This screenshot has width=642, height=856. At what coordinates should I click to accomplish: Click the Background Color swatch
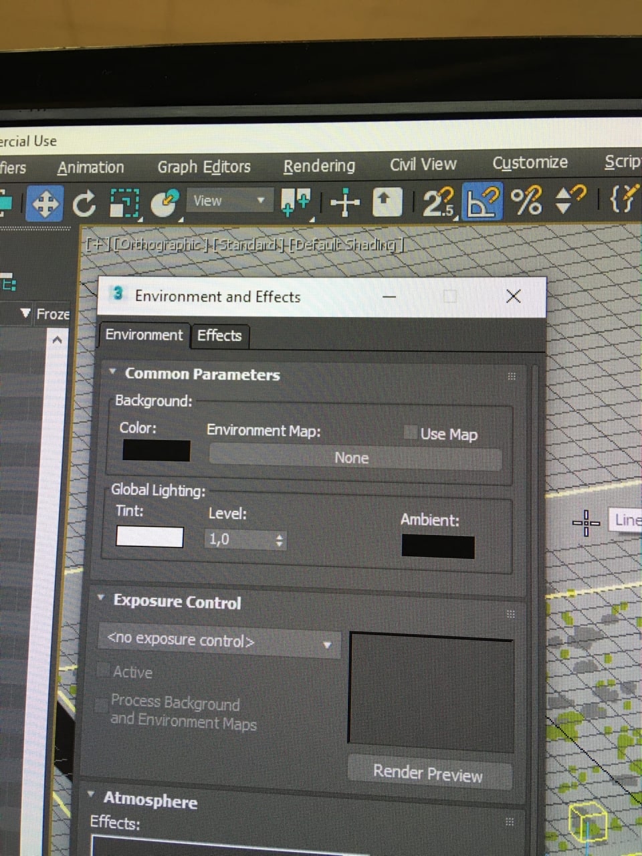156,451
